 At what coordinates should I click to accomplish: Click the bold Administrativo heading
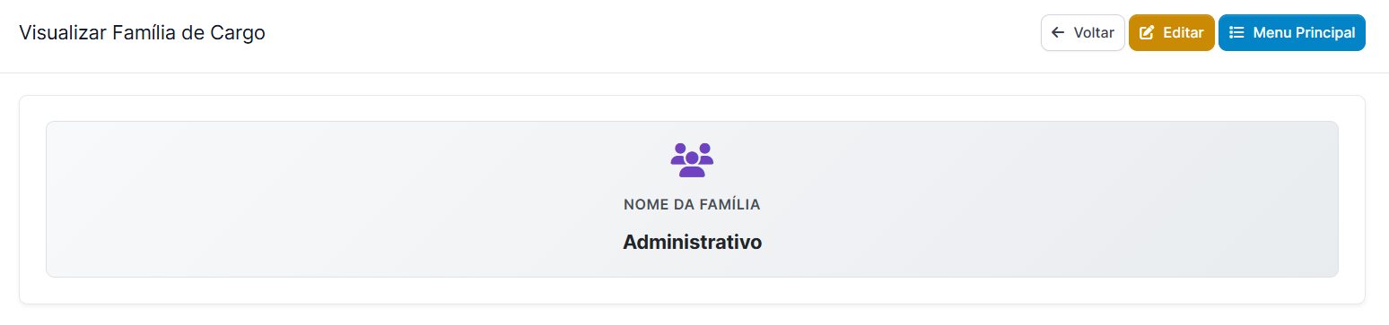coord(692,242)
